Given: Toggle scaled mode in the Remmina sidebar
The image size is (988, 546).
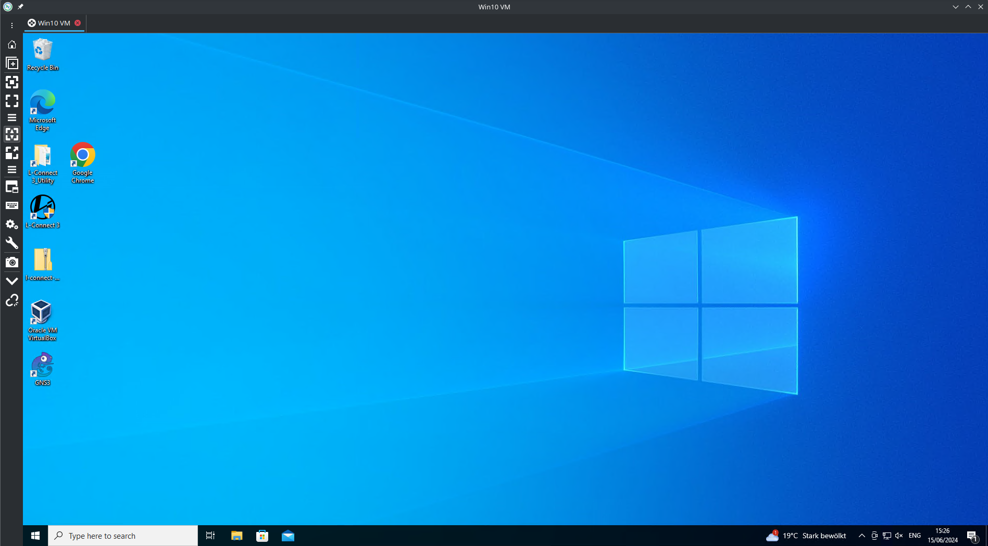Looking at the screenshot, I should pyautogui.click(x=11, y=153).
